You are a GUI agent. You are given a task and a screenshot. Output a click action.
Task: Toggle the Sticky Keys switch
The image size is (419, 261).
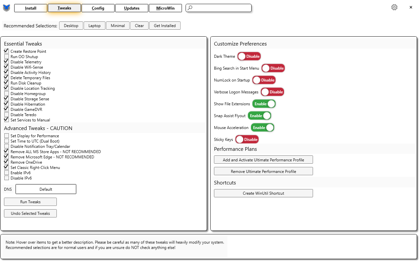pyautogui.click(x=247, y=140)
